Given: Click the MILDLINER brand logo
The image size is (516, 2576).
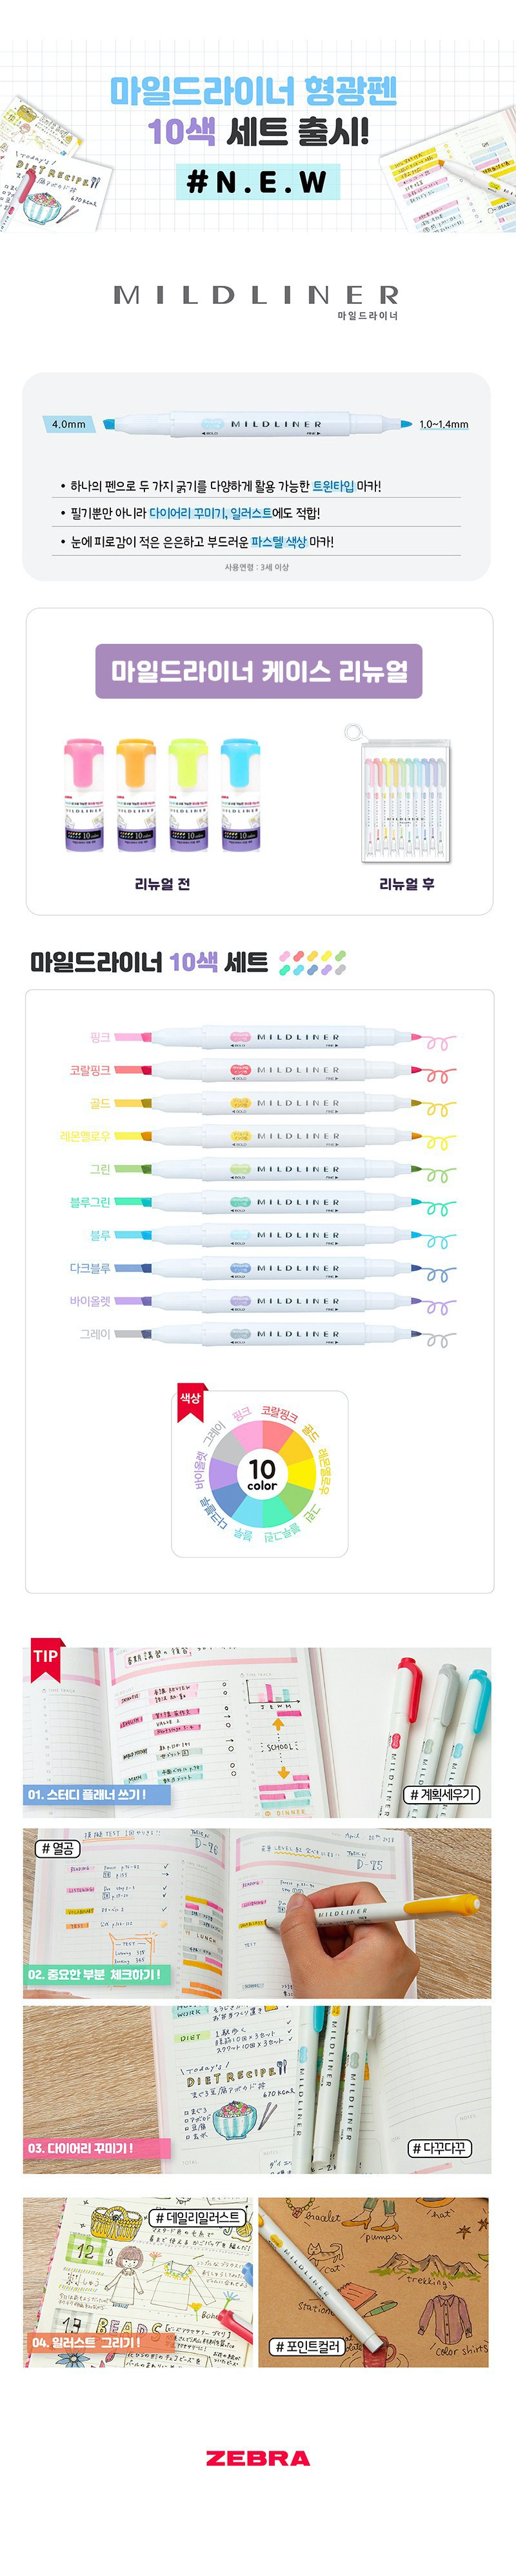Looking at the screenshot, I should tap(256, 295).
